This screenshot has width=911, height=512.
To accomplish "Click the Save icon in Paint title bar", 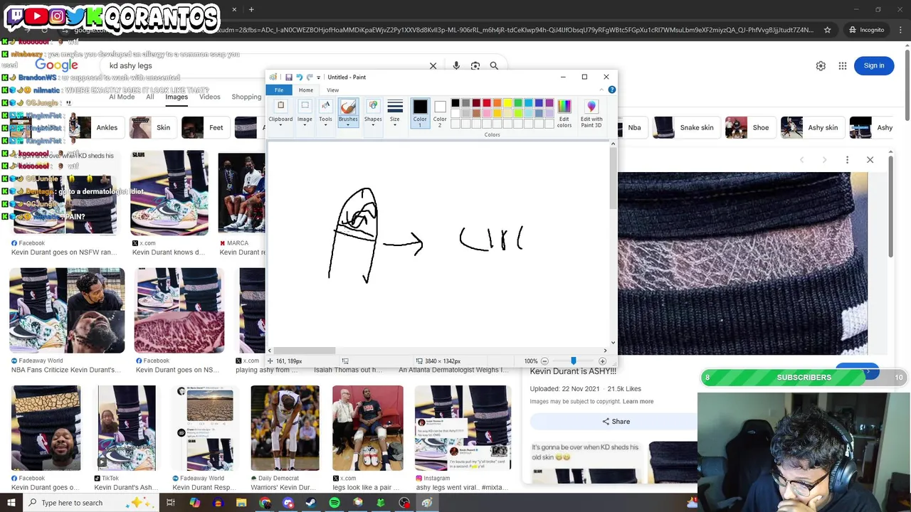I will [288, 77].
